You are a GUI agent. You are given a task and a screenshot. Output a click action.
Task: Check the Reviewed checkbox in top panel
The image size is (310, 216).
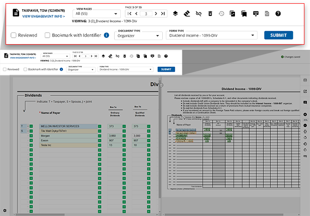tap(14, 35)
